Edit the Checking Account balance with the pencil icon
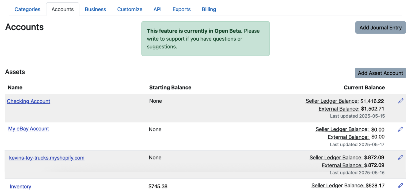 [401, 101]
